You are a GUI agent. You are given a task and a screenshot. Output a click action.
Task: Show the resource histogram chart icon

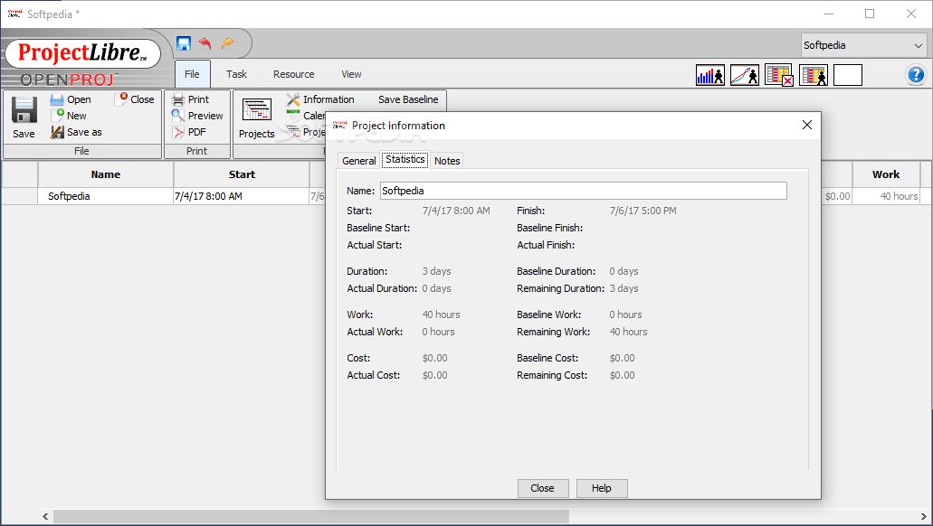[710, 75]
